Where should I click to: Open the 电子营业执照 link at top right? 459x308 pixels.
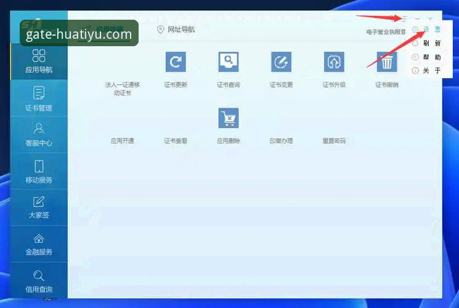click(386, 31)
